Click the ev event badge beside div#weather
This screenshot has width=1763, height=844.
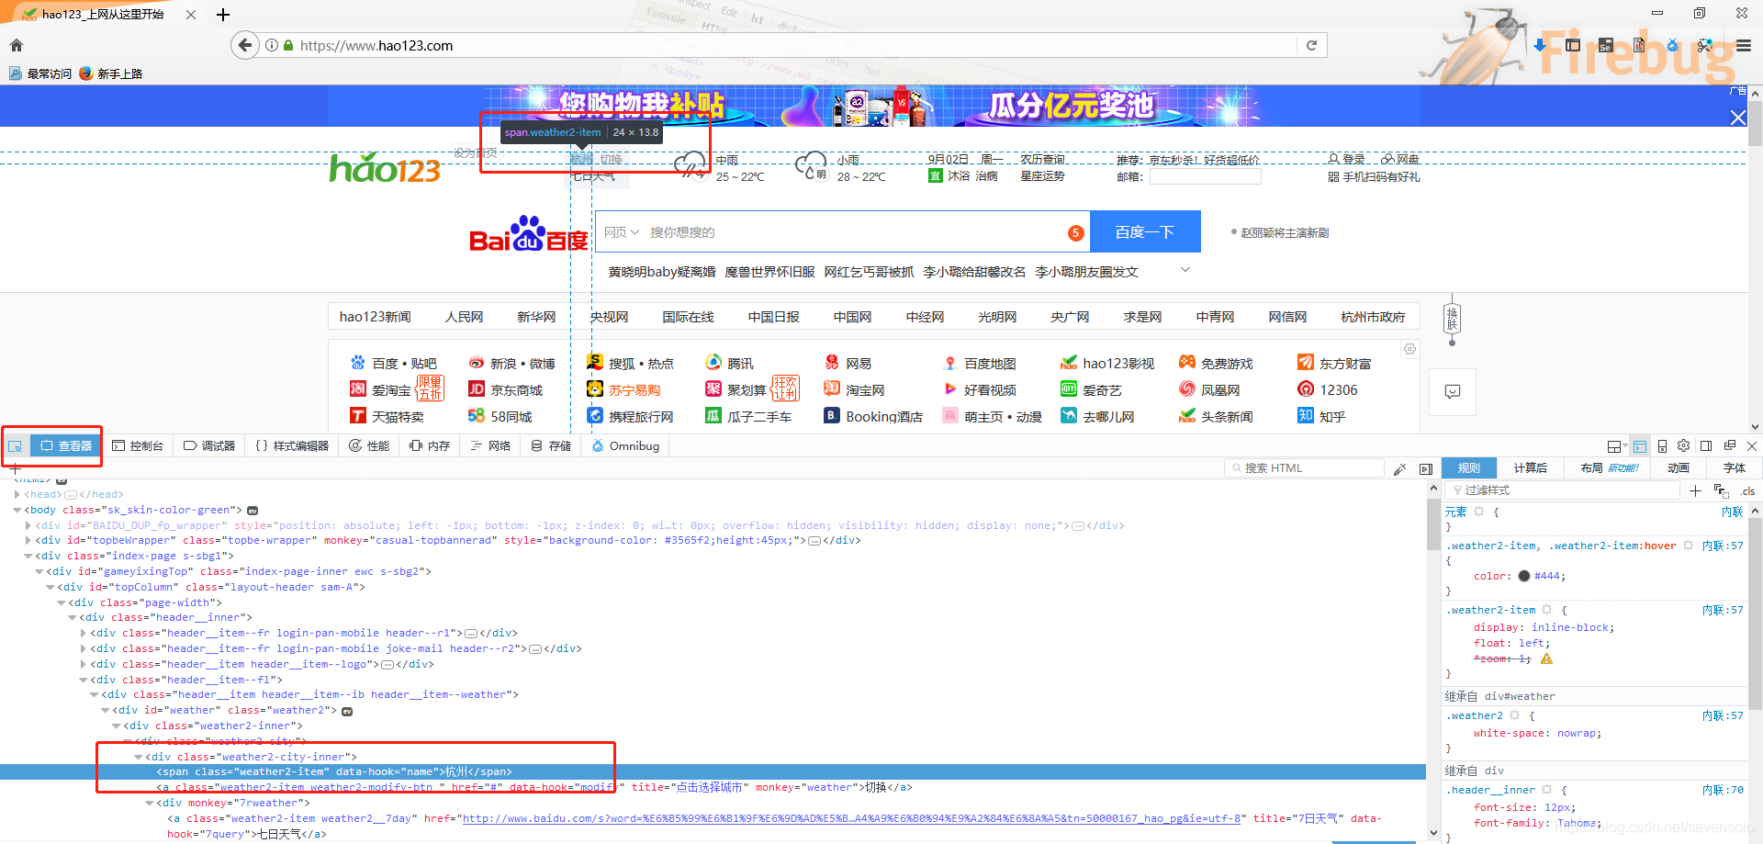coord(347,711)
